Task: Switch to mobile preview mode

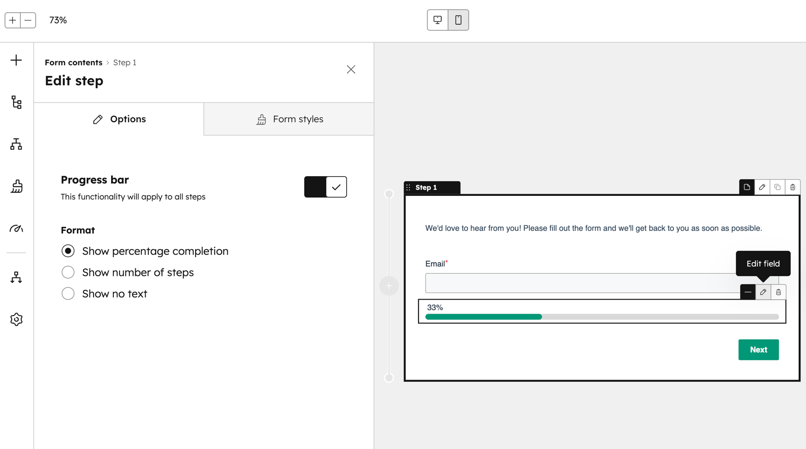Action: click(458, 20)
